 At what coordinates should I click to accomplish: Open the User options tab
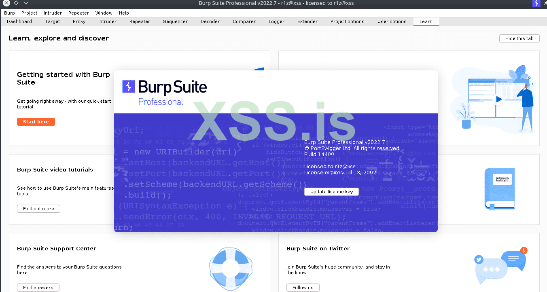click(x=392, y=21)
